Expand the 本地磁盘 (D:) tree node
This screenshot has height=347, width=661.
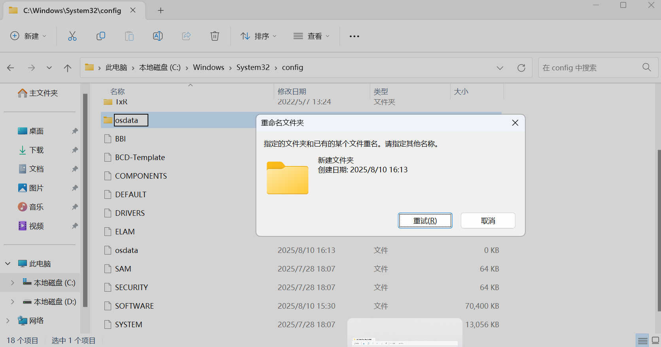12,302
